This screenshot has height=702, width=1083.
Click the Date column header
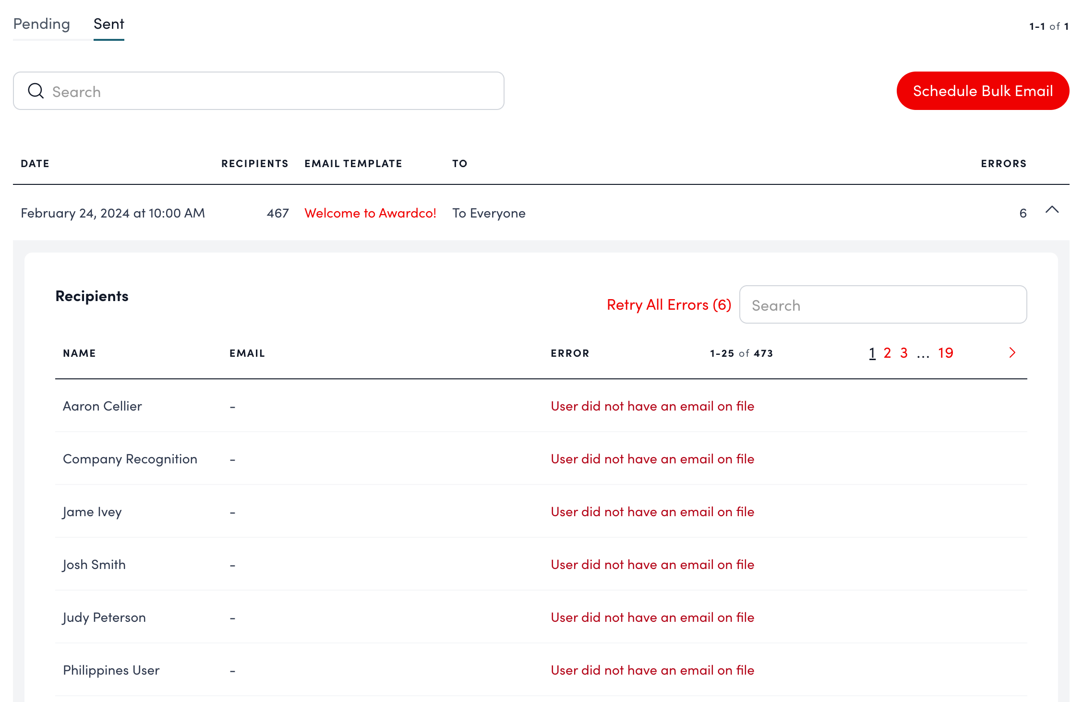[x=35, y=164]
